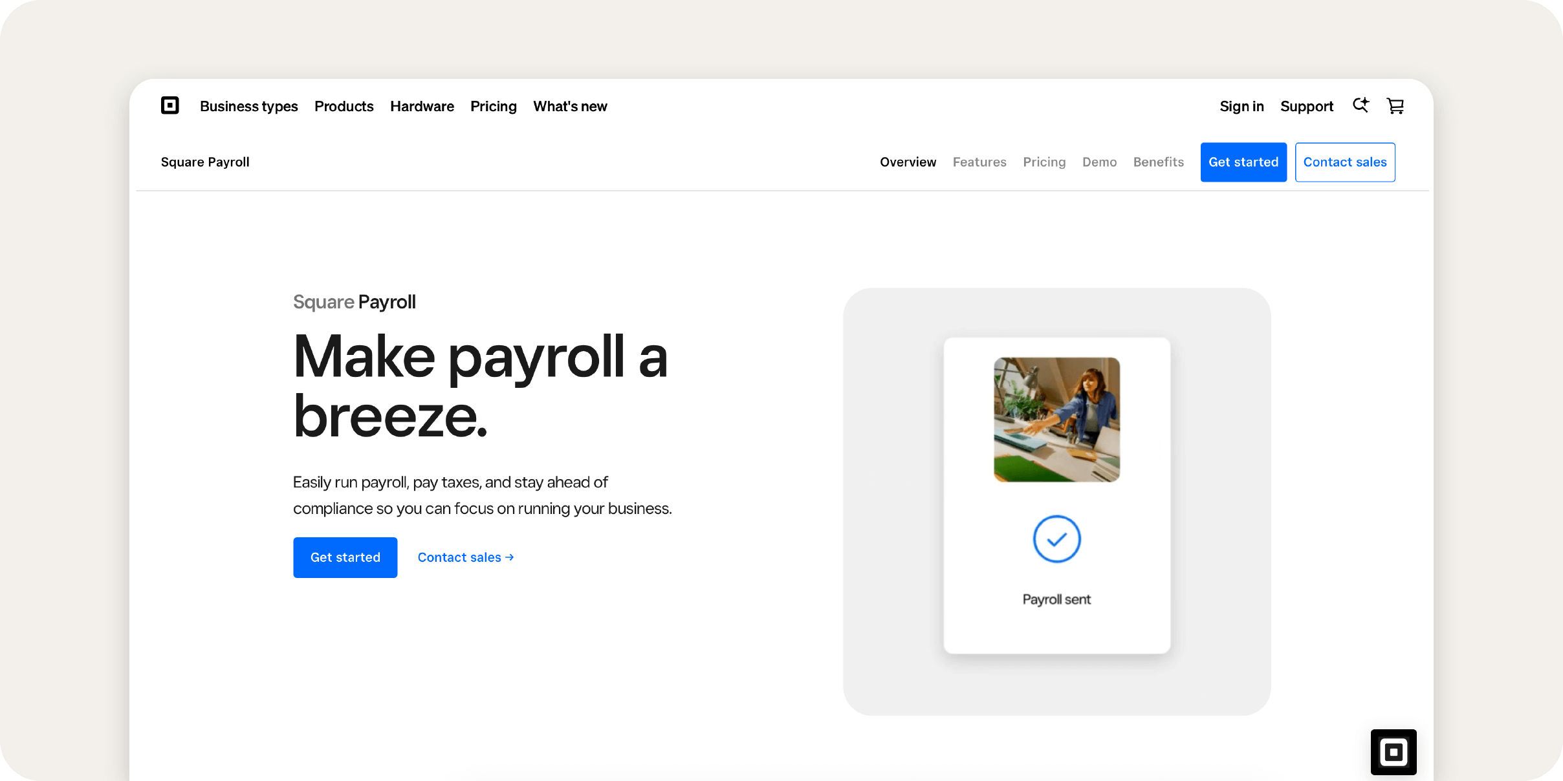
Task: Select the Demo tab
Action: 1099,162
